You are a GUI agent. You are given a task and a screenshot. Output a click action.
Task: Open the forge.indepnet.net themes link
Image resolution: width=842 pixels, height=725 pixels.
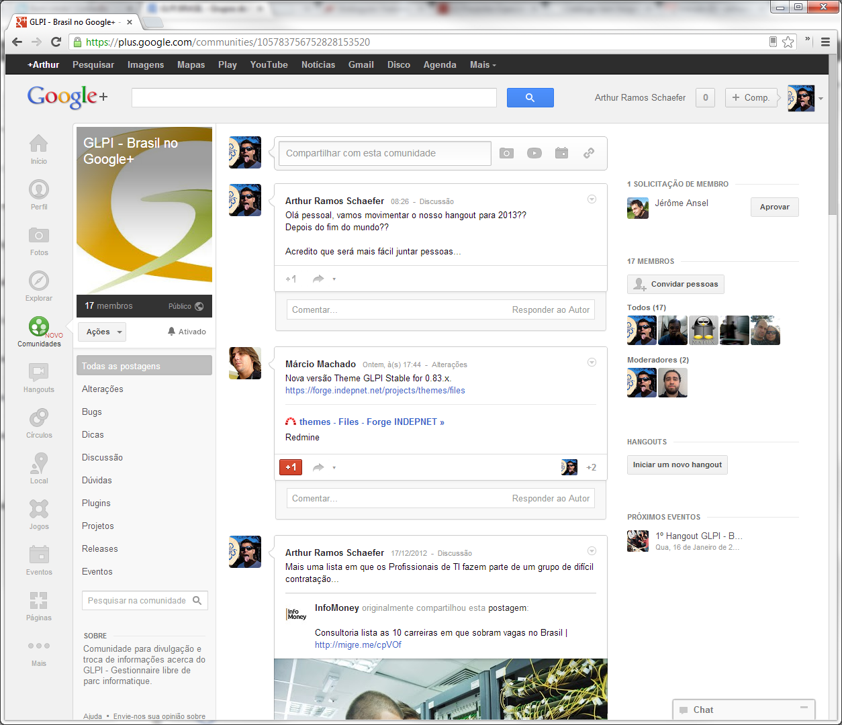(375, 390)
